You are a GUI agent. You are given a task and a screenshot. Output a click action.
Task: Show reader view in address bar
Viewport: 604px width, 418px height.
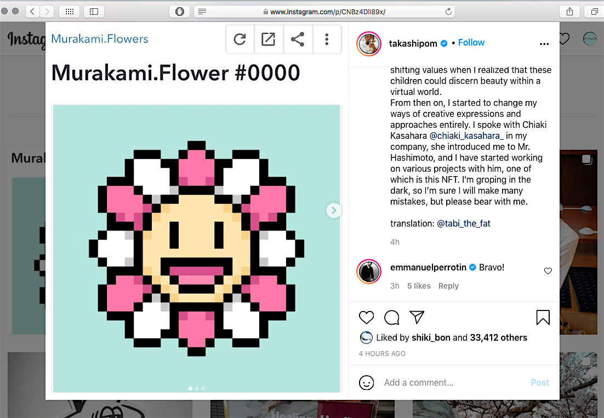tap(202, 12)
